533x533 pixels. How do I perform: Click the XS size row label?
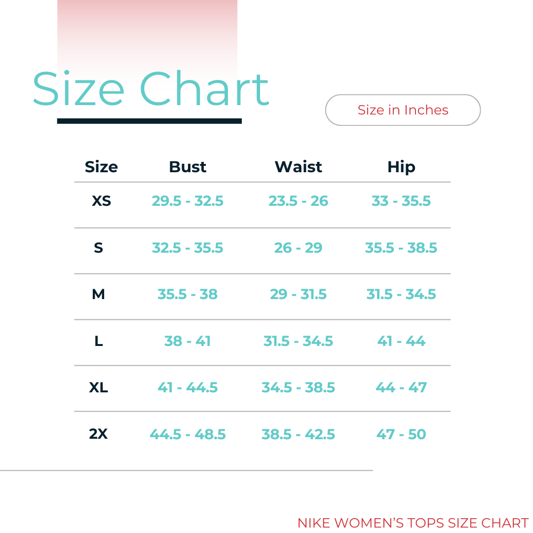pyautogui.click(x=101, y=201)
